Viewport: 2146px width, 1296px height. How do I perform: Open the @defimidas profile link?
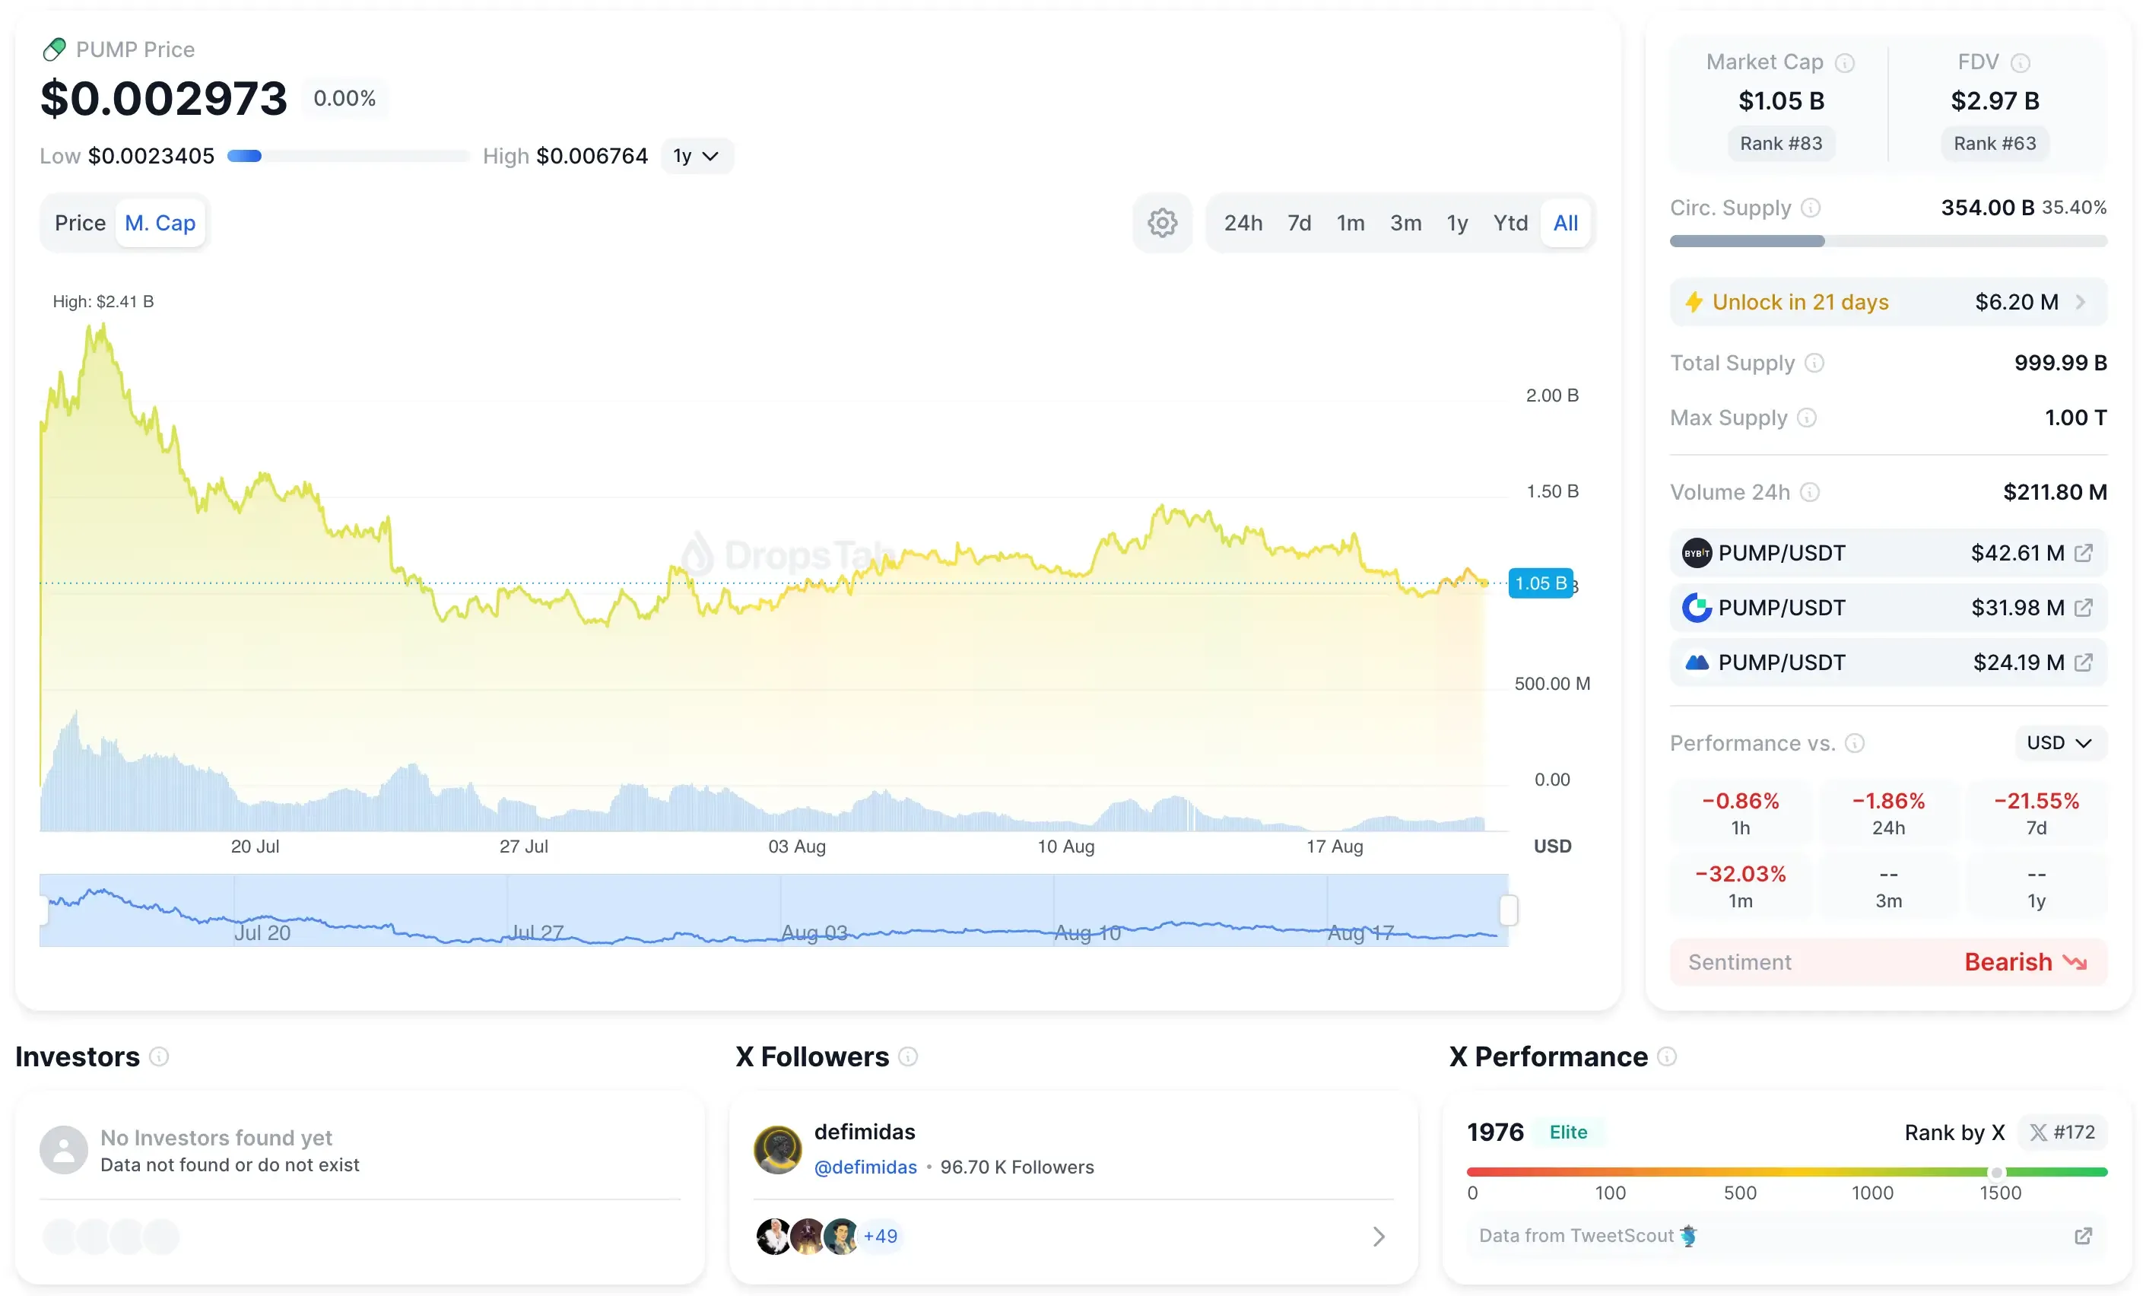tap(865, 1167)
